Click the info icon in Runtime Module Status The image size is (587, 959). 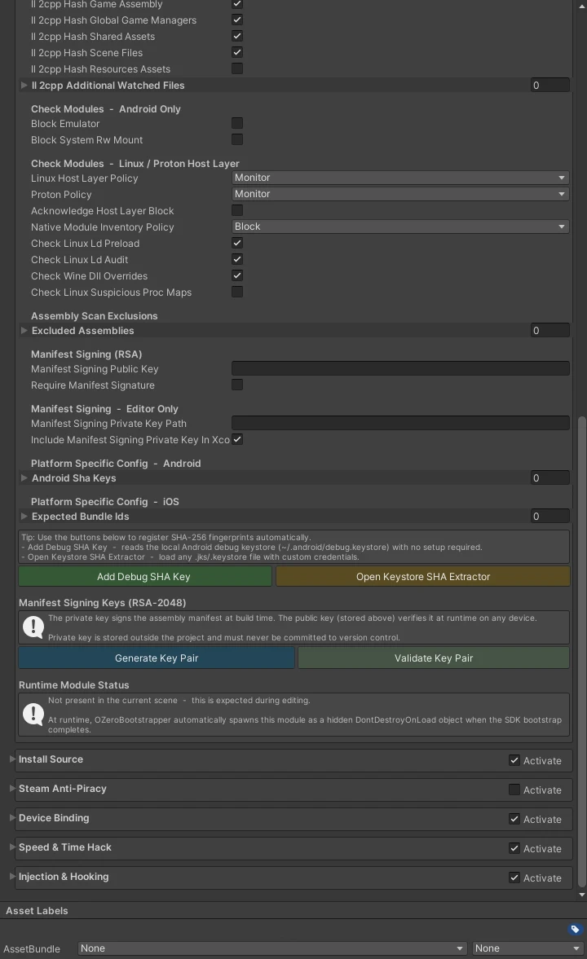33,714
